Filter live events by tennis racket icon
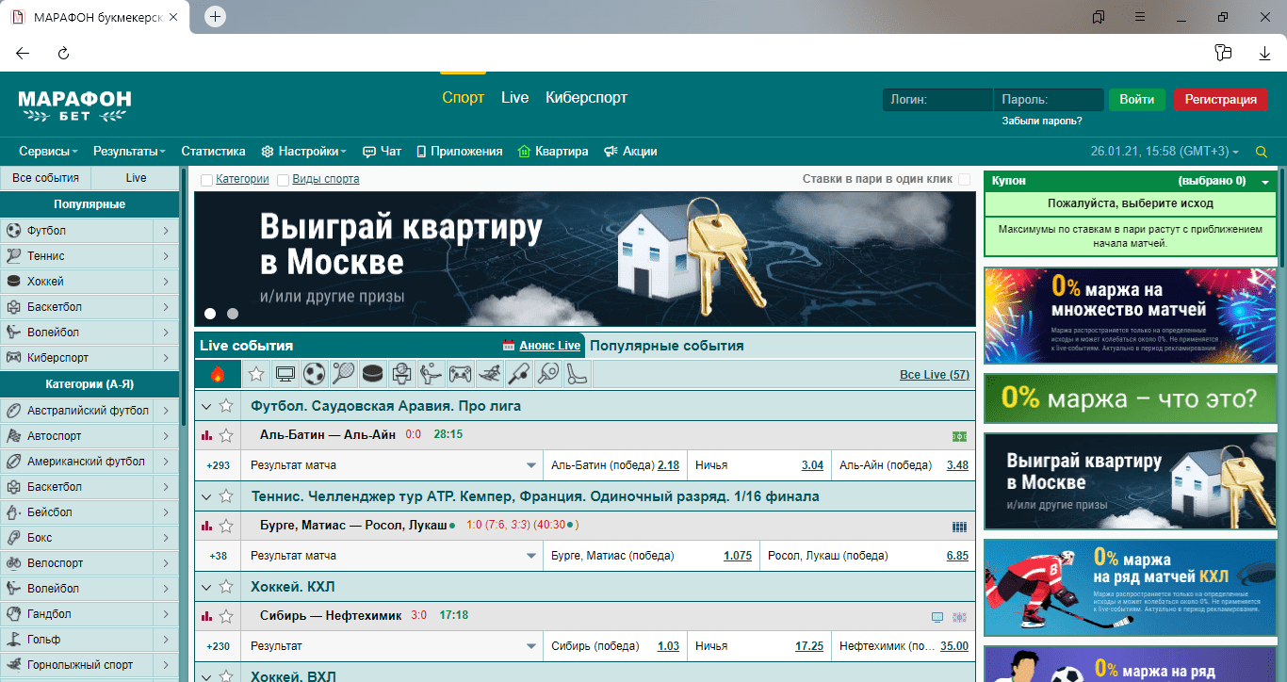The height and width of the screenshot is (682, 1287). click(344, 374)
